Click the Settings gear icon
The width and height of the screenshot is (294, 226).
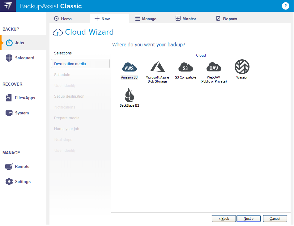pos(9,181)
